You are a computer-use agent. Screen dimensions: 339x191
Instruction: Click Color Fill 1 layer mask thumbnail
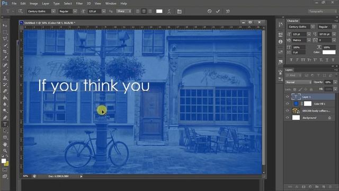pos(308,104)
